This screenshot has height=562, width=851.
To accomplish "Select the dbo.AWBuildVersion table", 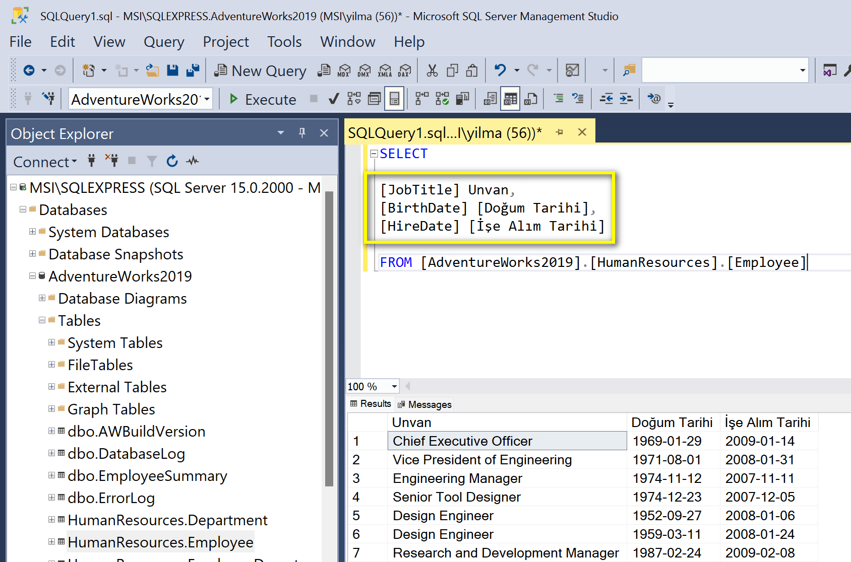I will coord(136,432).
